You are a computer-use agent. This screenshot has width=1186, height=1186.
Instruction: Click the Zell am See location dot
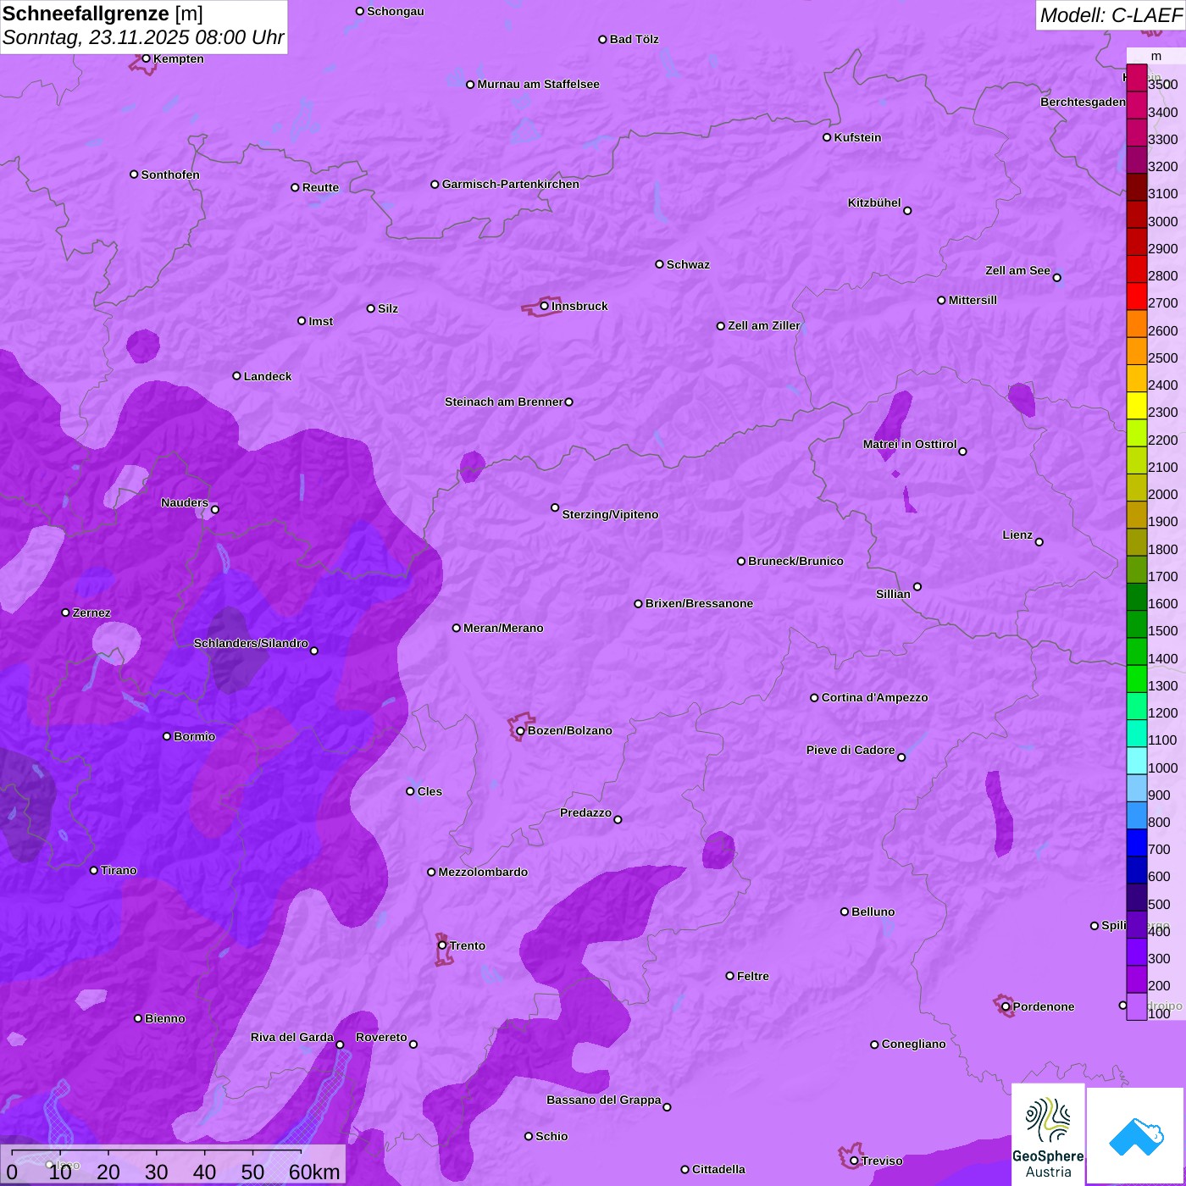click(1056, 277)
